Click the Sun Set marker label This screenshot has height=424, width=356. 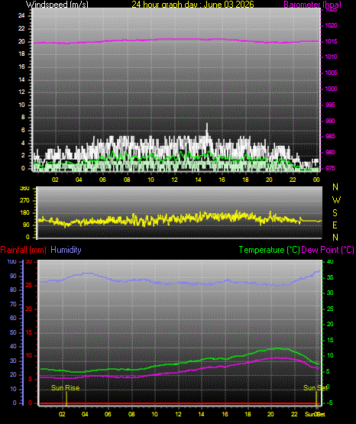316,388
